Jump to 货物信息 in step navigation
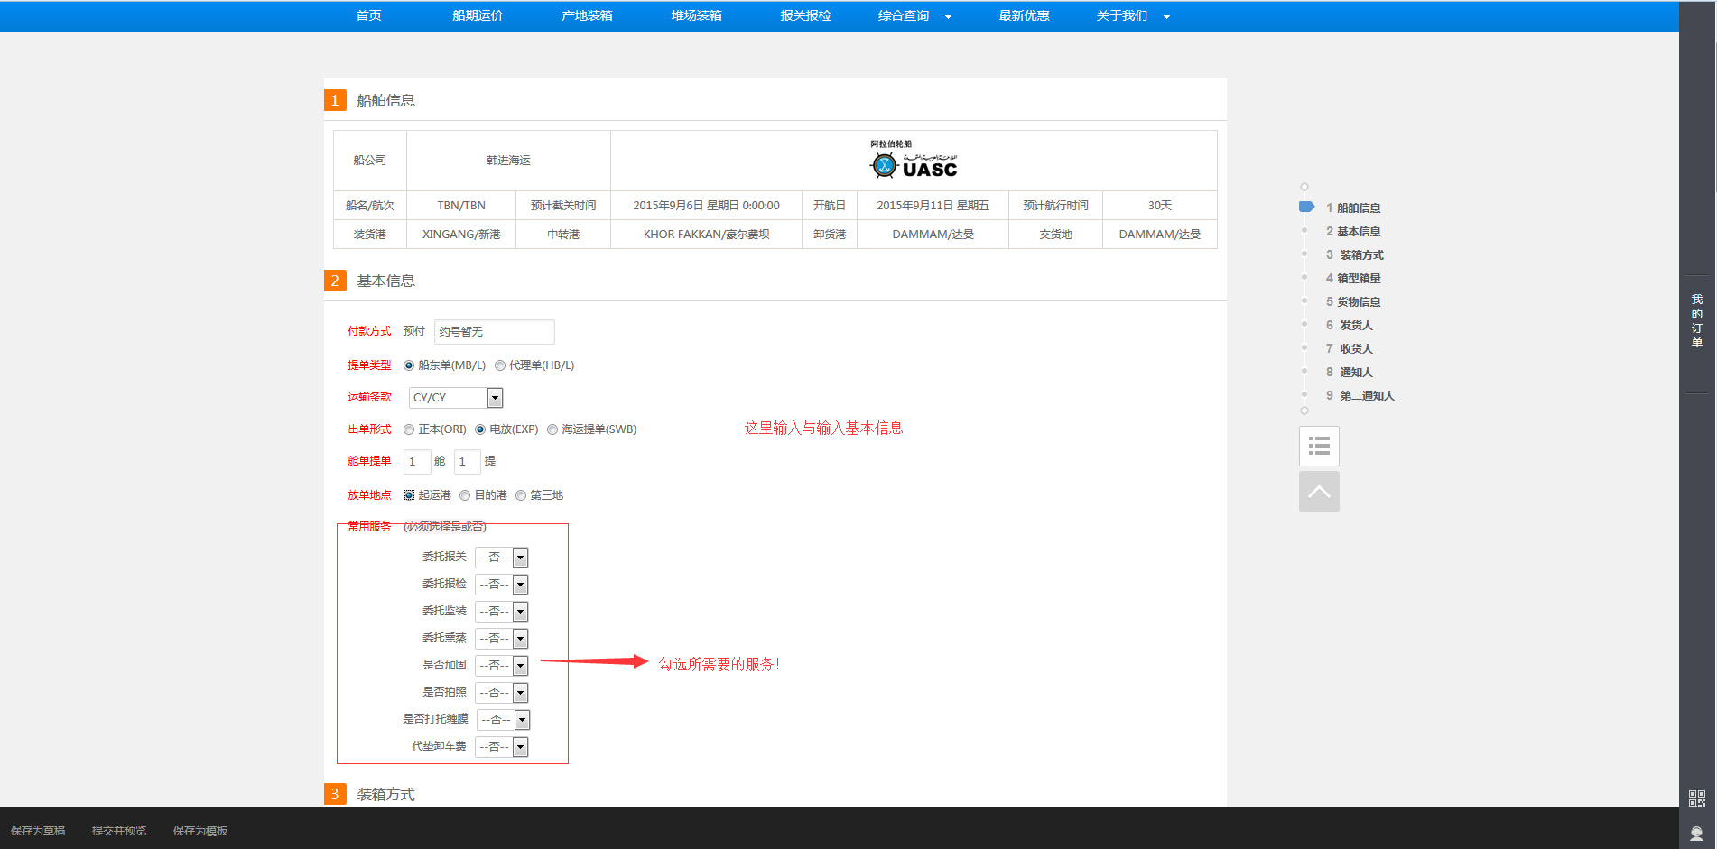This screenshot has width=1717, height=849. [1358, 302]
